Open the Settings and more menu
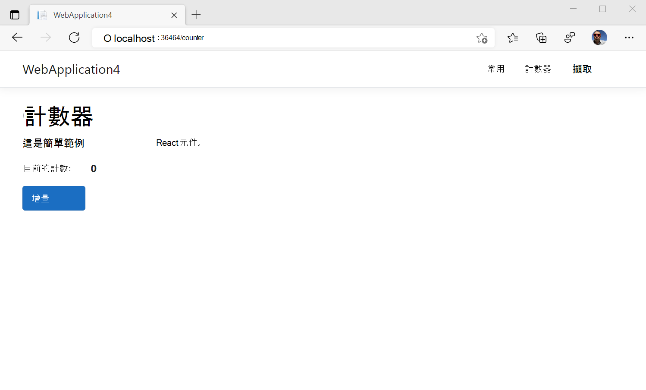The width and height of the screenshot is (646, 390). (x=629, y=38)
